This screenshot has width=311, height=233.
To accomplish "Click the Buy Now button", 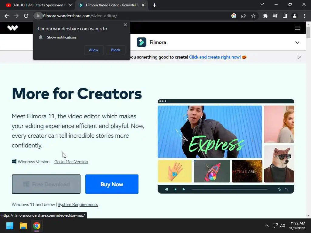I will tap(112, 184).
